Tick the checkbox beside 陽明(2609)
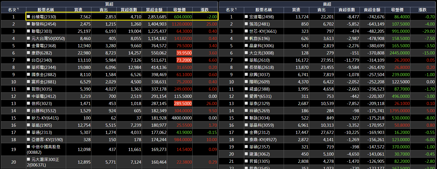This screenshot has width=437, height=169. [246, 82]
